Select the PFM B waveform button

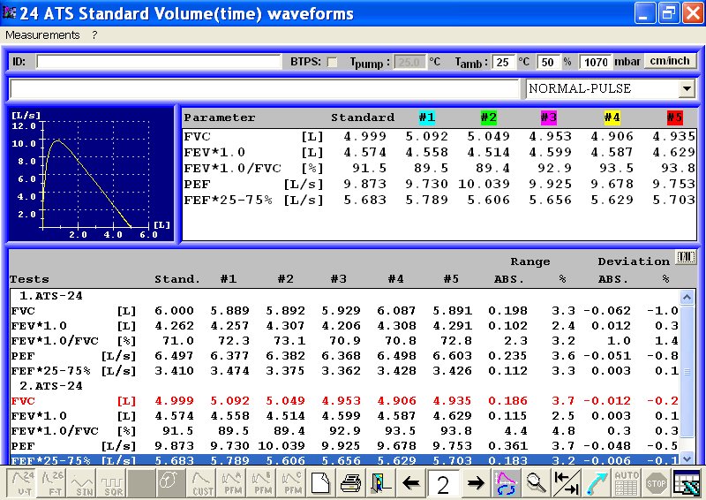coord(260,483)
